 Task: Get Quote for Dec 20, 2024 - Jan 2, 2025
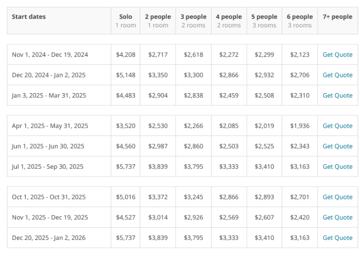tap(337, 75)
